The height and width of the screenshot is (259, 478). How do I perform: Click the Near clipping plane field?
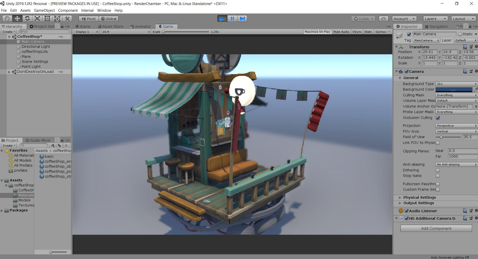point(463,151)
